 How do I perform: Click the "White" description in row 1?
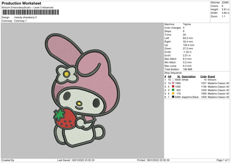tap(185, 80)
